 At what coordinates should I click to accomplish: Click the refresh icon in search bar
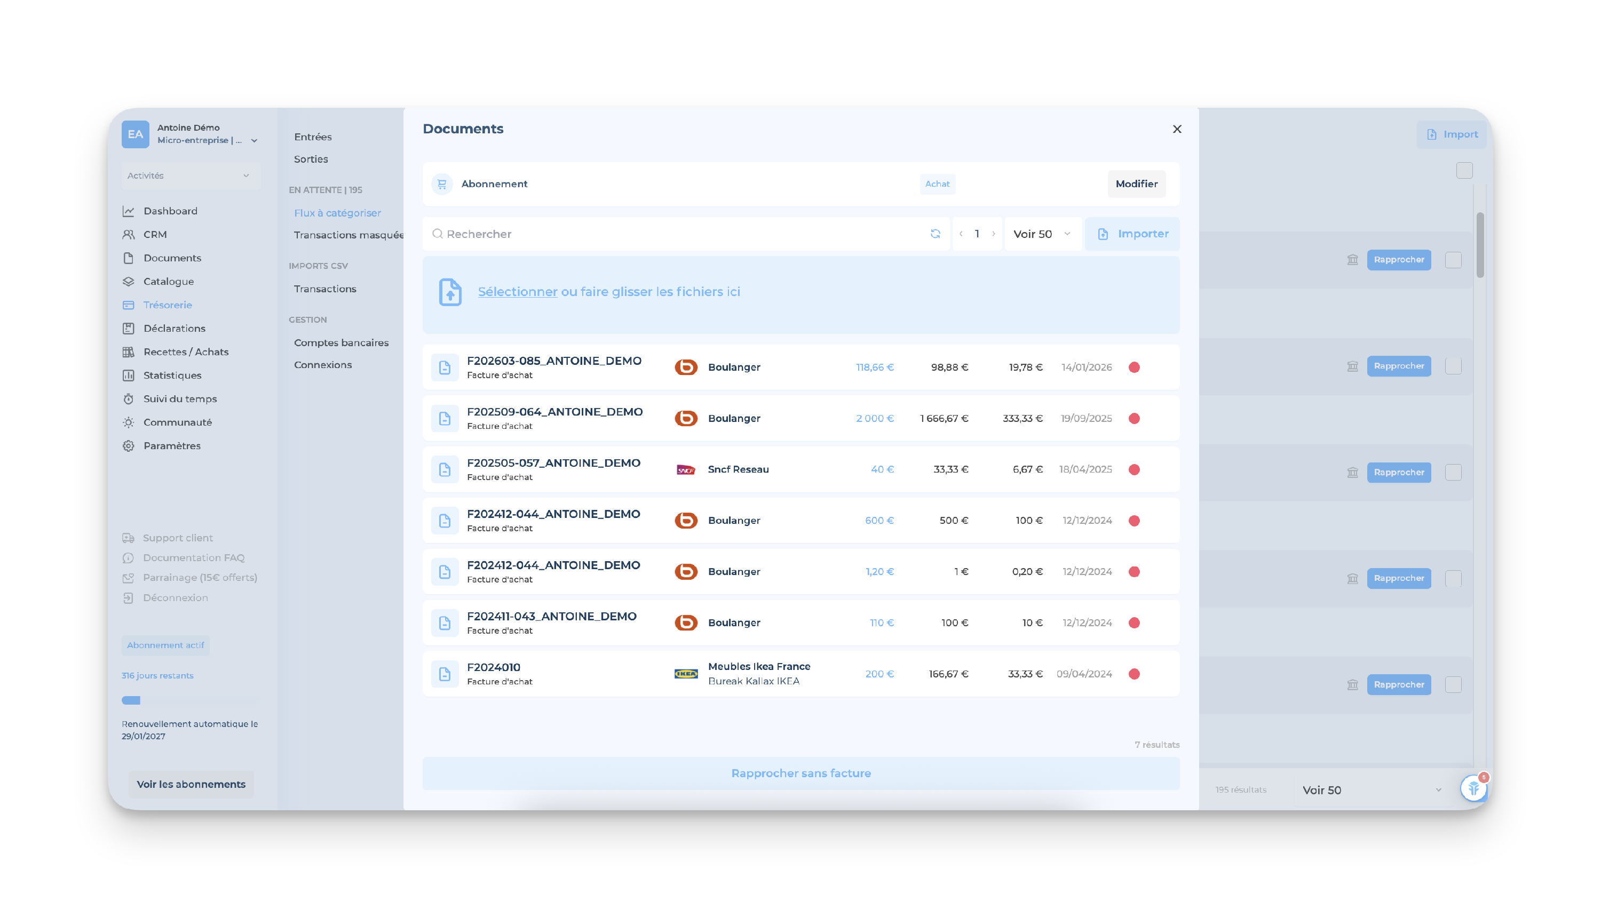point(935,234)
